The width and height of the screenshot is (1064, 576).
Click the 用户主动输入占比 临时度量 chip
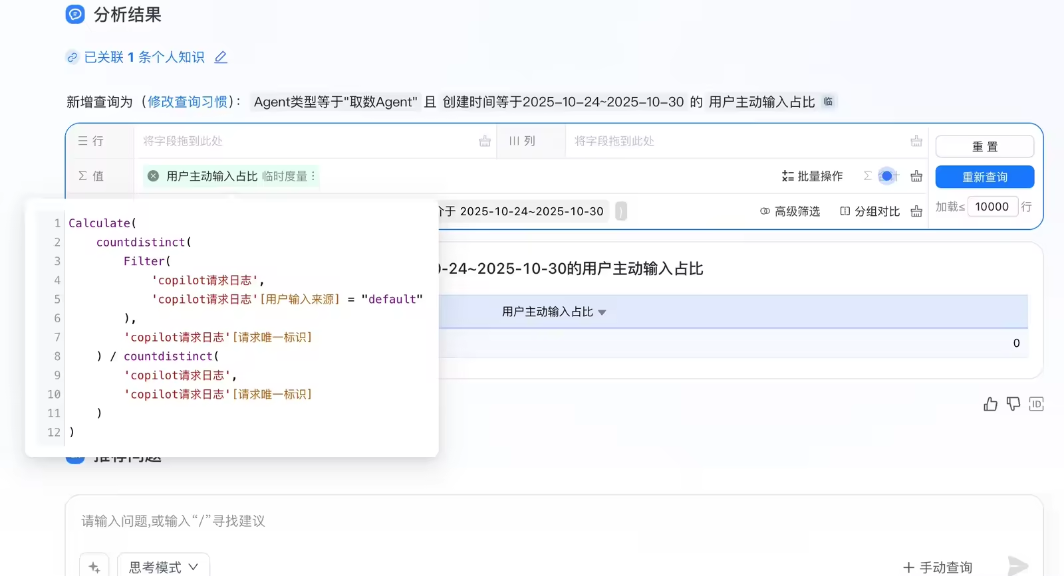coord(231,176)
